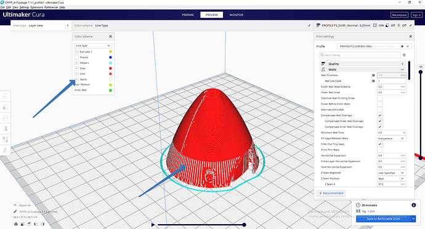Open the Extensions menu

36,7
